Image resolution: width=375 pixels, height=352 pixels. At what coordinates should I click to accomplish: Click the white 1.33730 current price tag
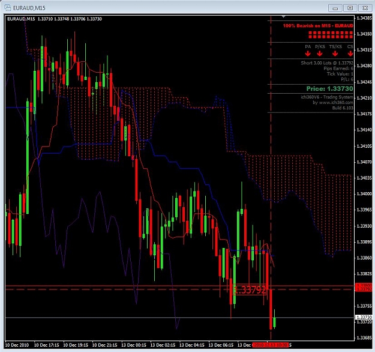[x=364, y=317]
